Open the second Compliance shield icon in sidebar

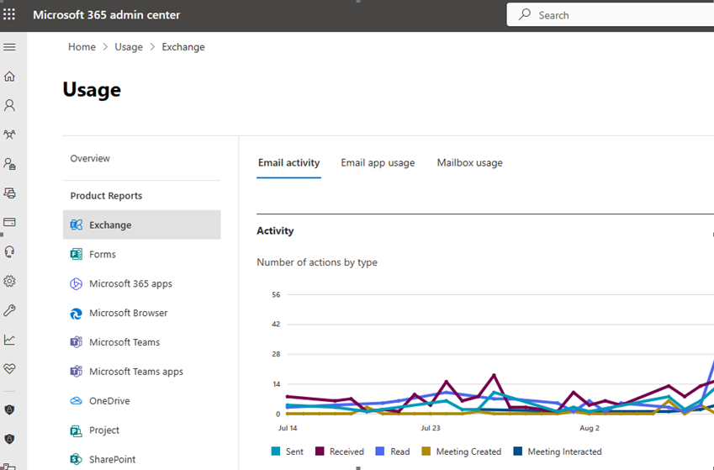coord(9,439)
